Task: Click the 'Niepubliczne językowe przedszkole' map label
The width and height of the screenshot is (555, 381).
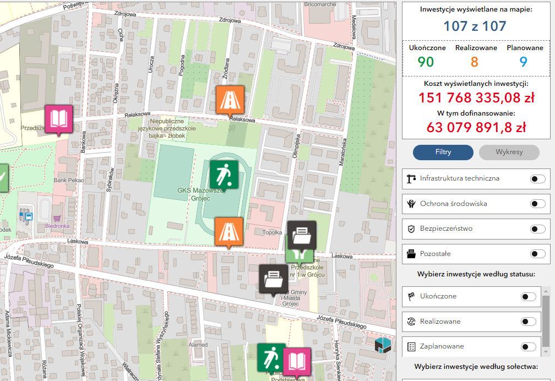Action: (x=167, y=128)
